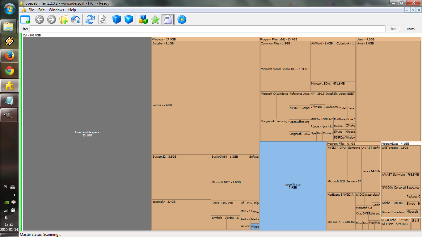This screenshot has width=422, height=237.
Task: Open the notepad app on the taskbar
Action: [10, 100]
